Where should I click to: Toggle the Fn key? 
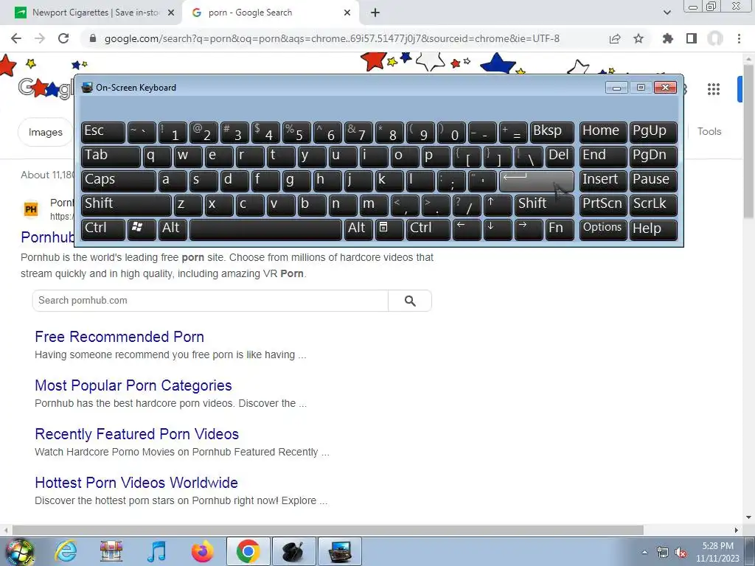[560, 230]
